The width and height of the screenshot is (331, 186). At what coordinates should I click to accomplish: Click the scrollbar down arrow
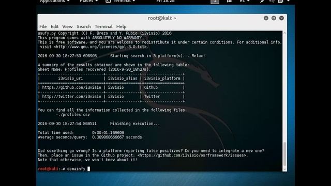(x=285, y=169)
